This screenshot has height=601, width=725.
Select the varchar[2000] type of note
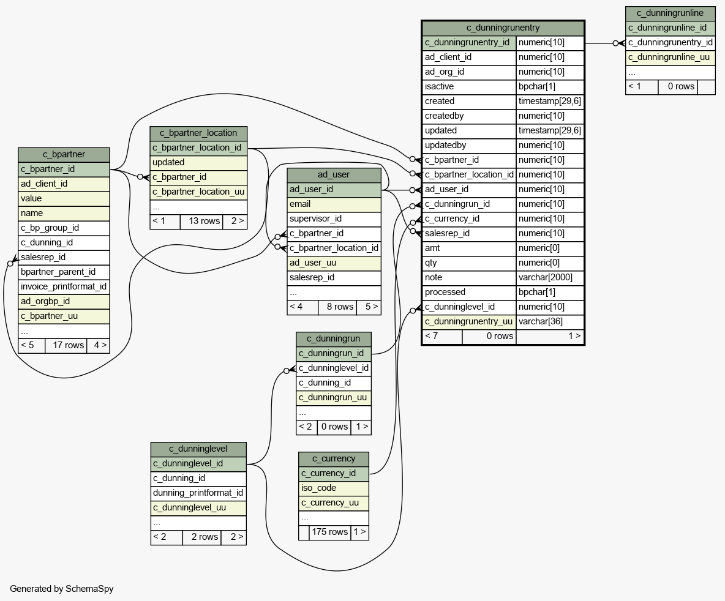pyautogui.click(x=549, y=277)
